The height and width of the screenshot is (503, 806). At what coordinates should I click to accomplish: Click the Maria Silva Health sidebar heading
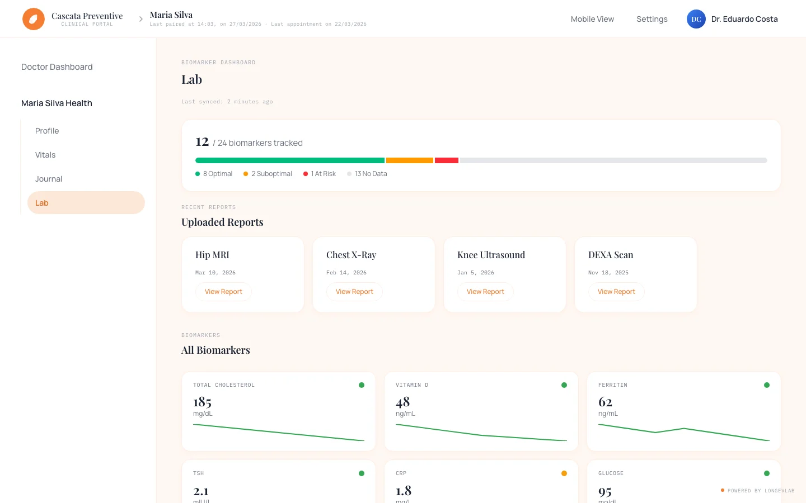pyautogui.click(x=57, y=103)
